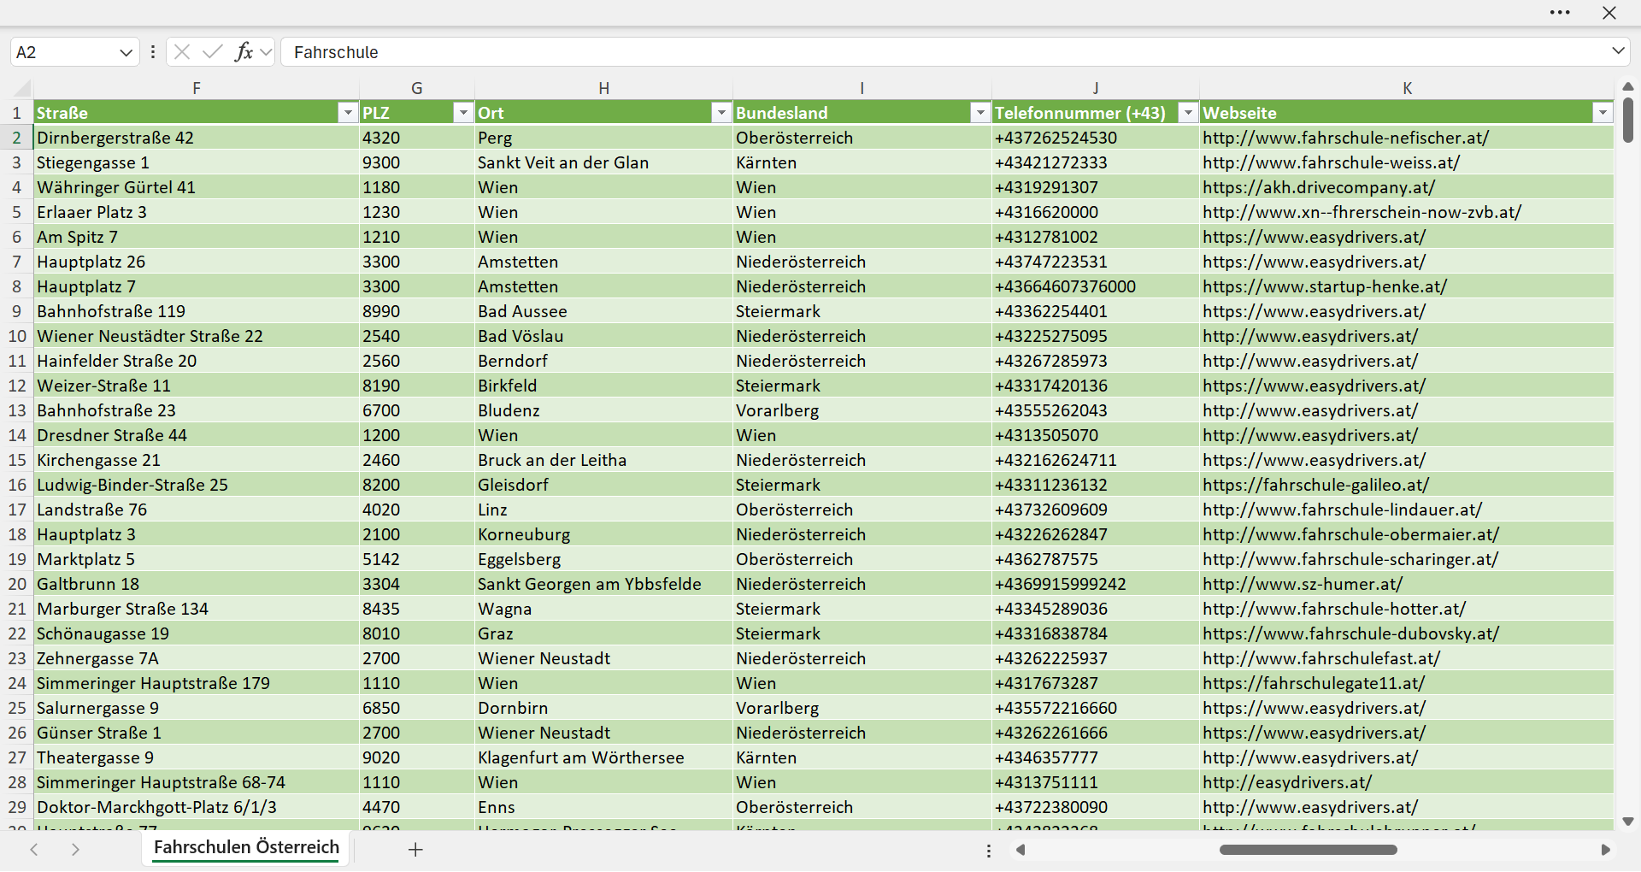Select the cell Doktor-Marckhgott-Platz 6/1/3
Viewport: 1641px width, 872px height.
pyautogui.click(x=197, y=807)
